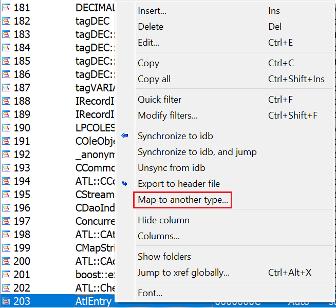Screen dimensions: 336x308
Task: Open Quick filter from the menu
Action: (159, 100)
